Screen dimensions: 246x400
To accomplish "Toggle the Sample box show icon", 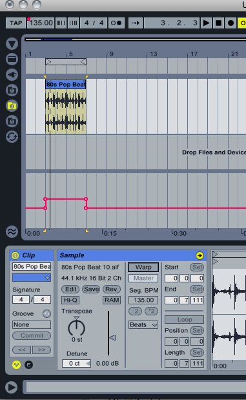I will (x=17, y=365).
